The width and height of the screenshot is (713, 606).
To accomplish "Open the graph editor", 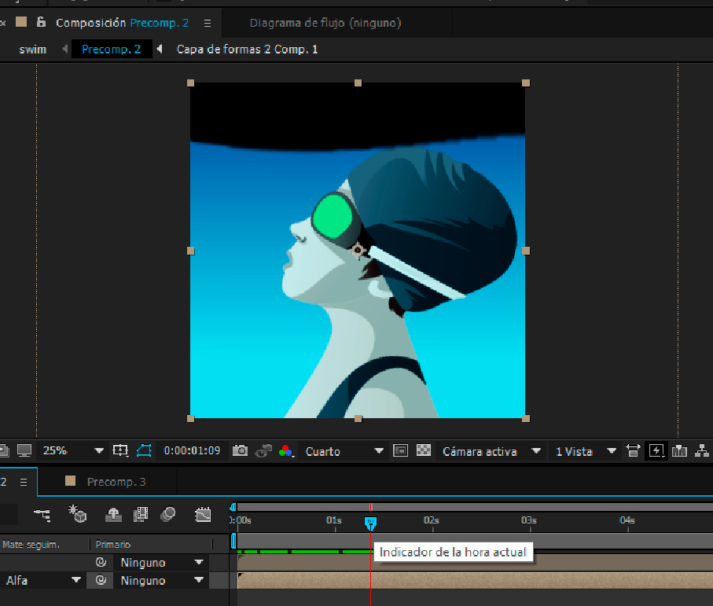I will (203, 515).
